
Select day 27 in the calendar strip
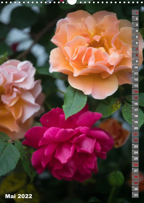(135, 171)
